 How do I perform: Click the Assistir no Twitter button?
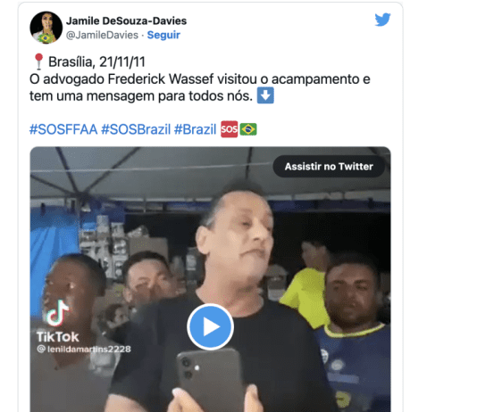click(x=329, y=167)
